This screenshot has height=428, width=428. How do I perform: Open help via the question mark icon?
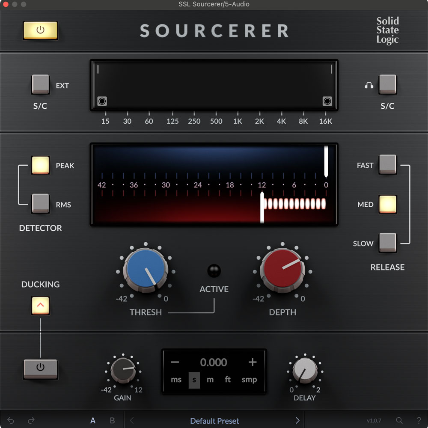pyautogui.click(x=419, y=420)
